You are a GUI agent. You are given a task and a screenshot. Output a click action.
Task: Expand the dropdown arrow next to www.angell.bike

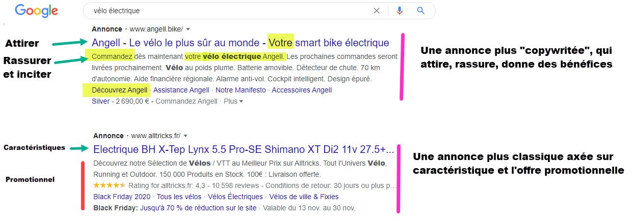click(x=188, y=29)
